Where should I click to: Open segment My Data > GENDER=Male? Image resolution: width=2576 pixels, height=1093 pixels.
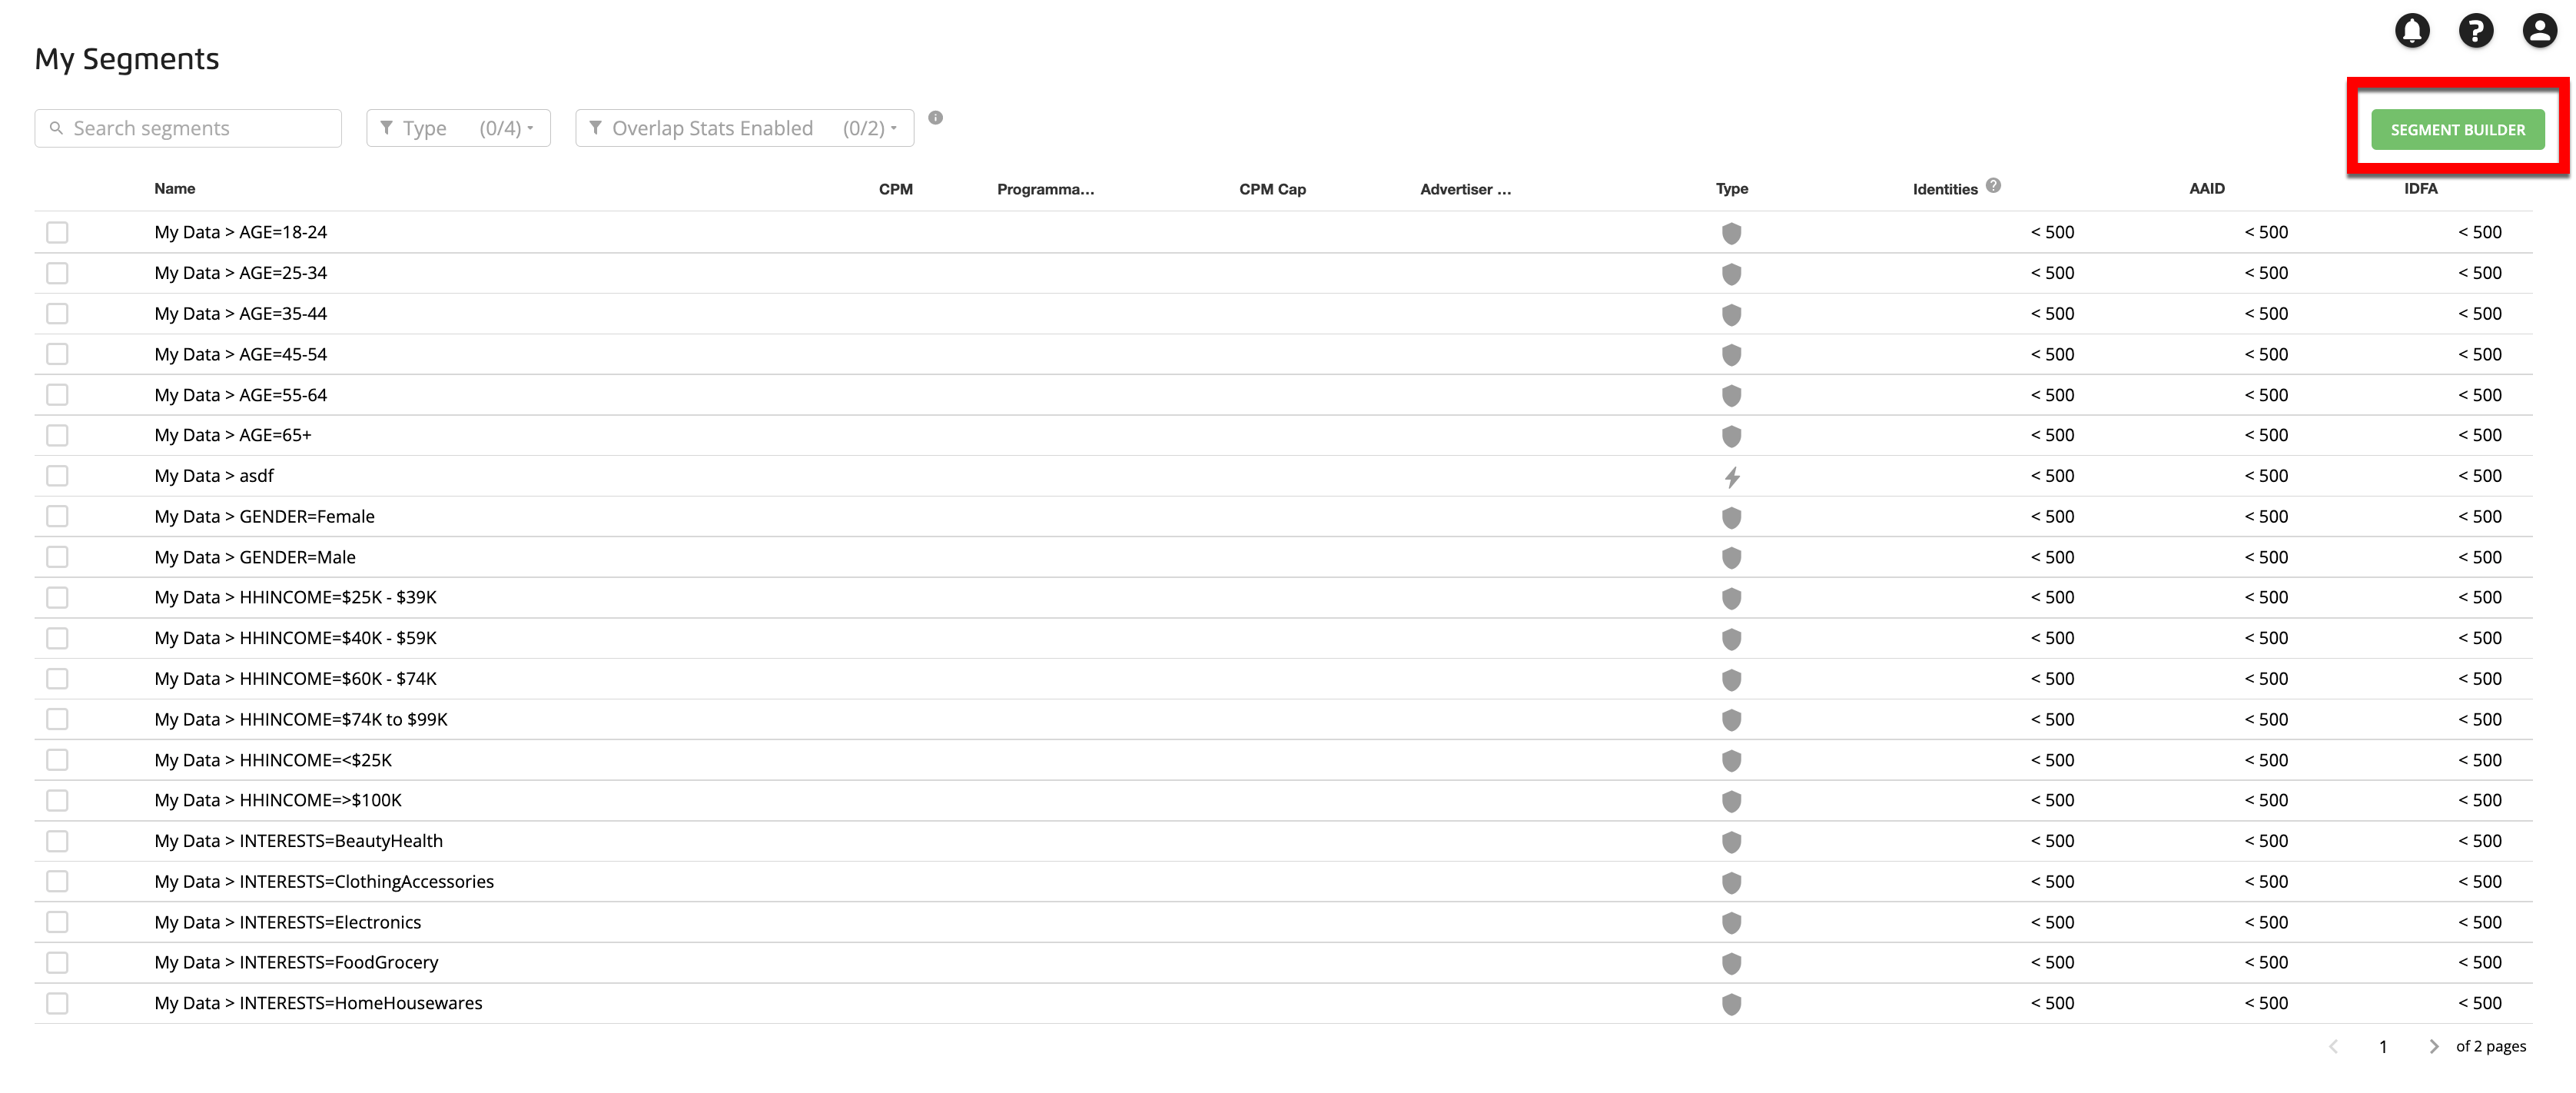[255, 557]
